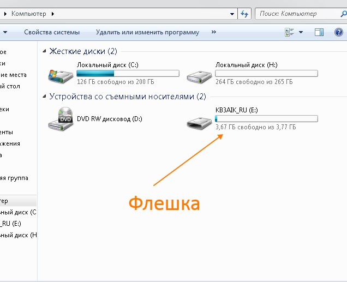Expand the arrow after Компьютер in address bar
The height and width of the screenshot is (282, 347).
[x=53, y=14]
